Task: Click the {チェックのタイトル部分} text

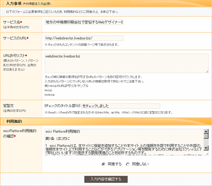Action: pyautogui.click(x=63, y=106)
